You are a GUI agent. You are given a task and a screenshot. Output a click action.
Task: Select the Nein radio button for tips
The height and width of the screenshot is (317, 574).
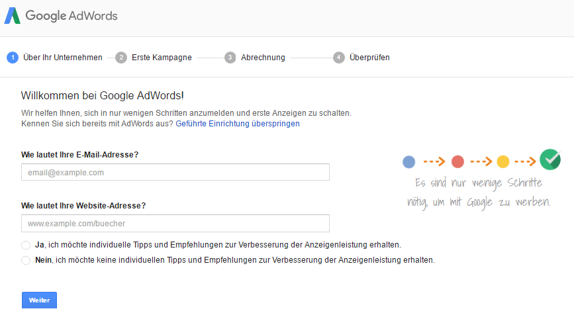26,260
